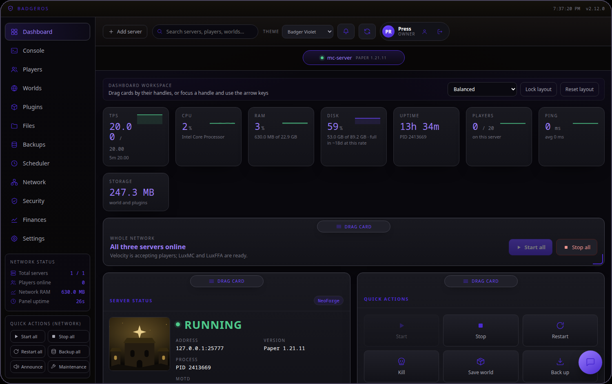Screen dimensions: 612x384
Task: Open the Files section
Action: pos(47,126)
